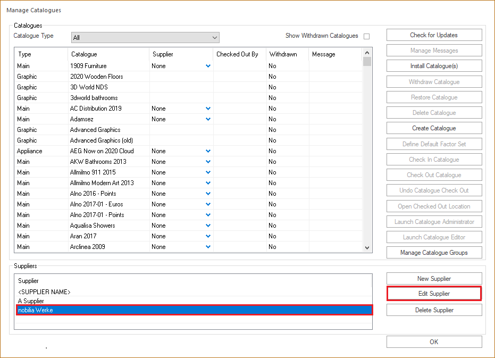Expand supplier dropdown for Alno 2017-01 - Euros
The height and width of the screenshot is (358, 495).
[x=208, y=204]
